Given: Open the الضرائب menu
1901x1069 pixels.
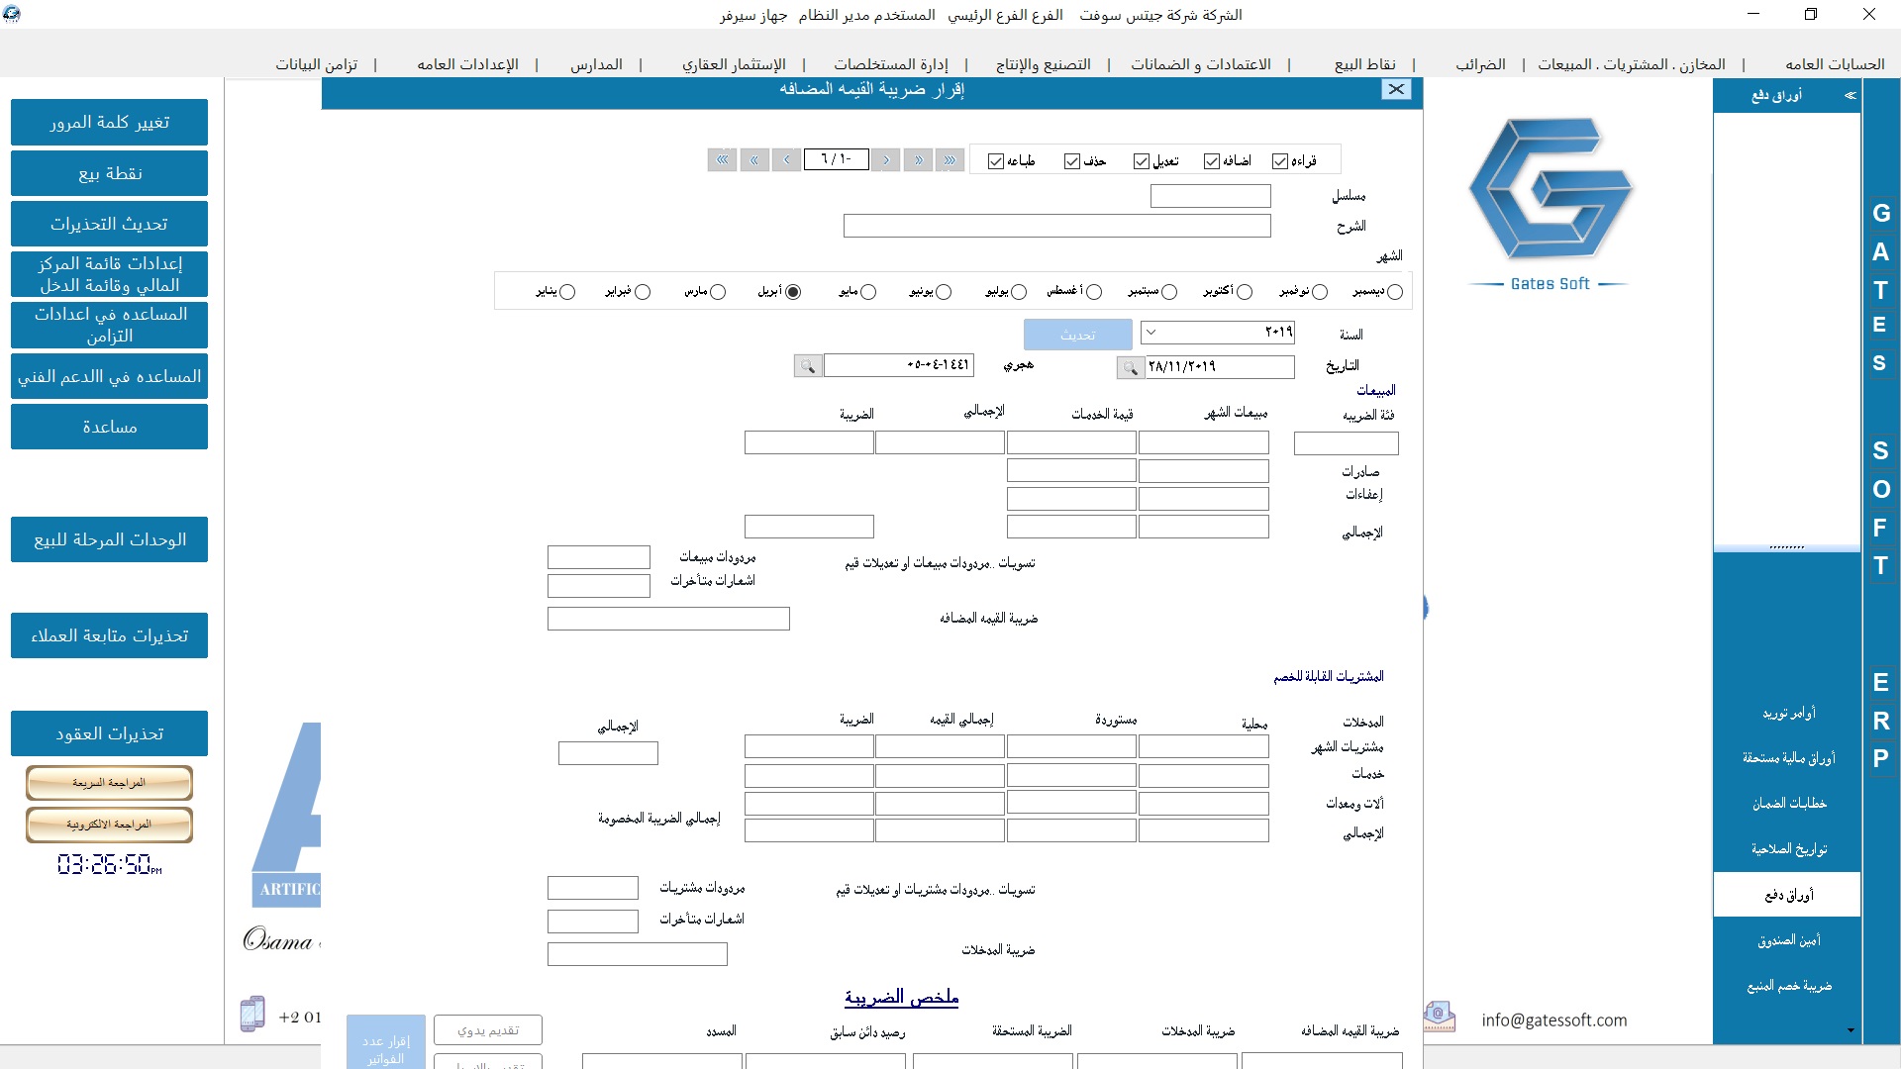Looking at the screenshot, I should tap(1480, 64).
